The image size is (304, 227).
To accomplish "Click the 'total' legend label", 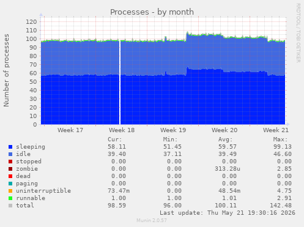I will (25, 206).
